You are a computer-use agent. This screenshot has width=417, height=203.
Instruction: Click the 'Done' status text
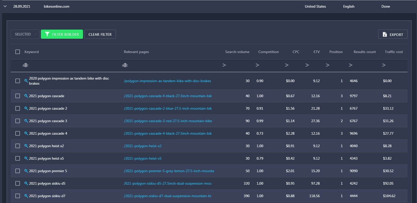tap(386, 6)
